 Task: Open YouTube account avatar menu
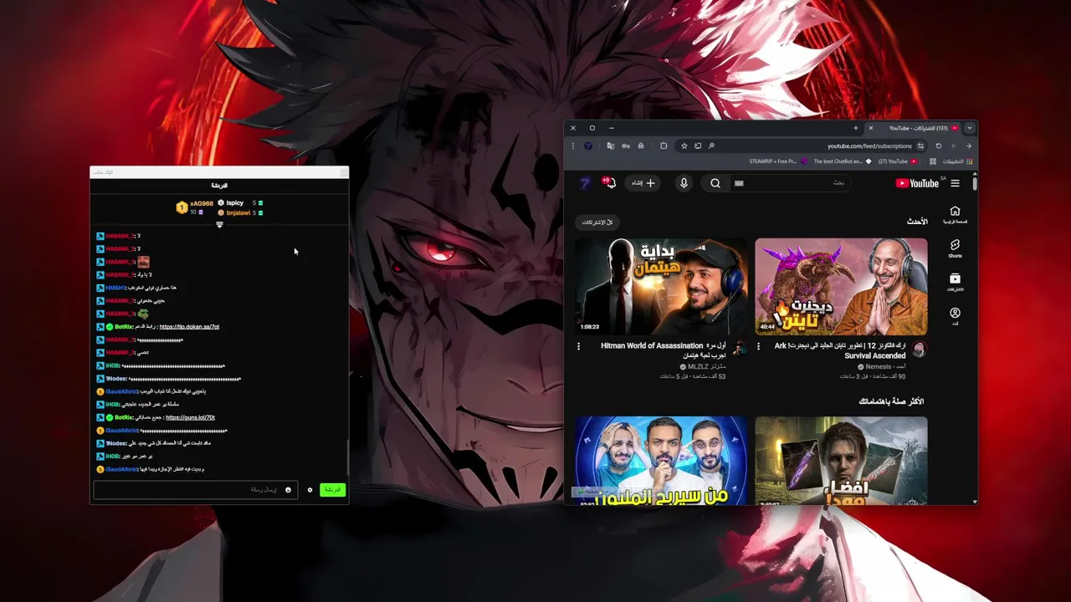[x=585, y=183]
